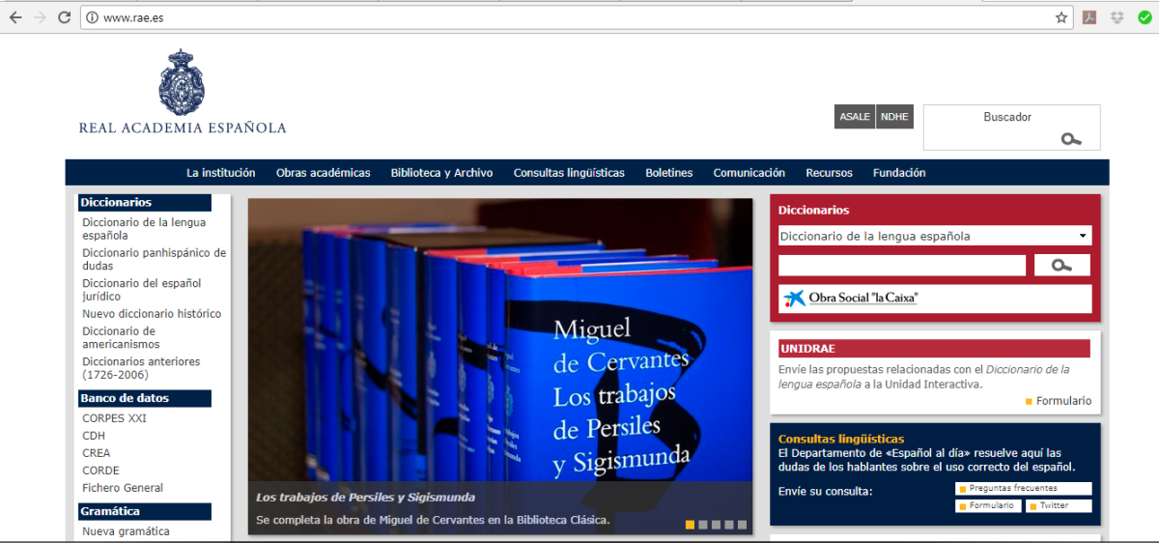
Task: Click the NDHE button
Action: [x=895, y=117]
